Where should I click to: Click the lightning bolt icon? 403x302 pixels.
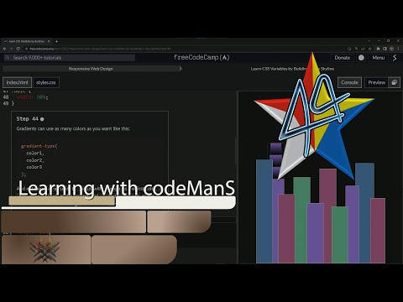click(395, 58)
